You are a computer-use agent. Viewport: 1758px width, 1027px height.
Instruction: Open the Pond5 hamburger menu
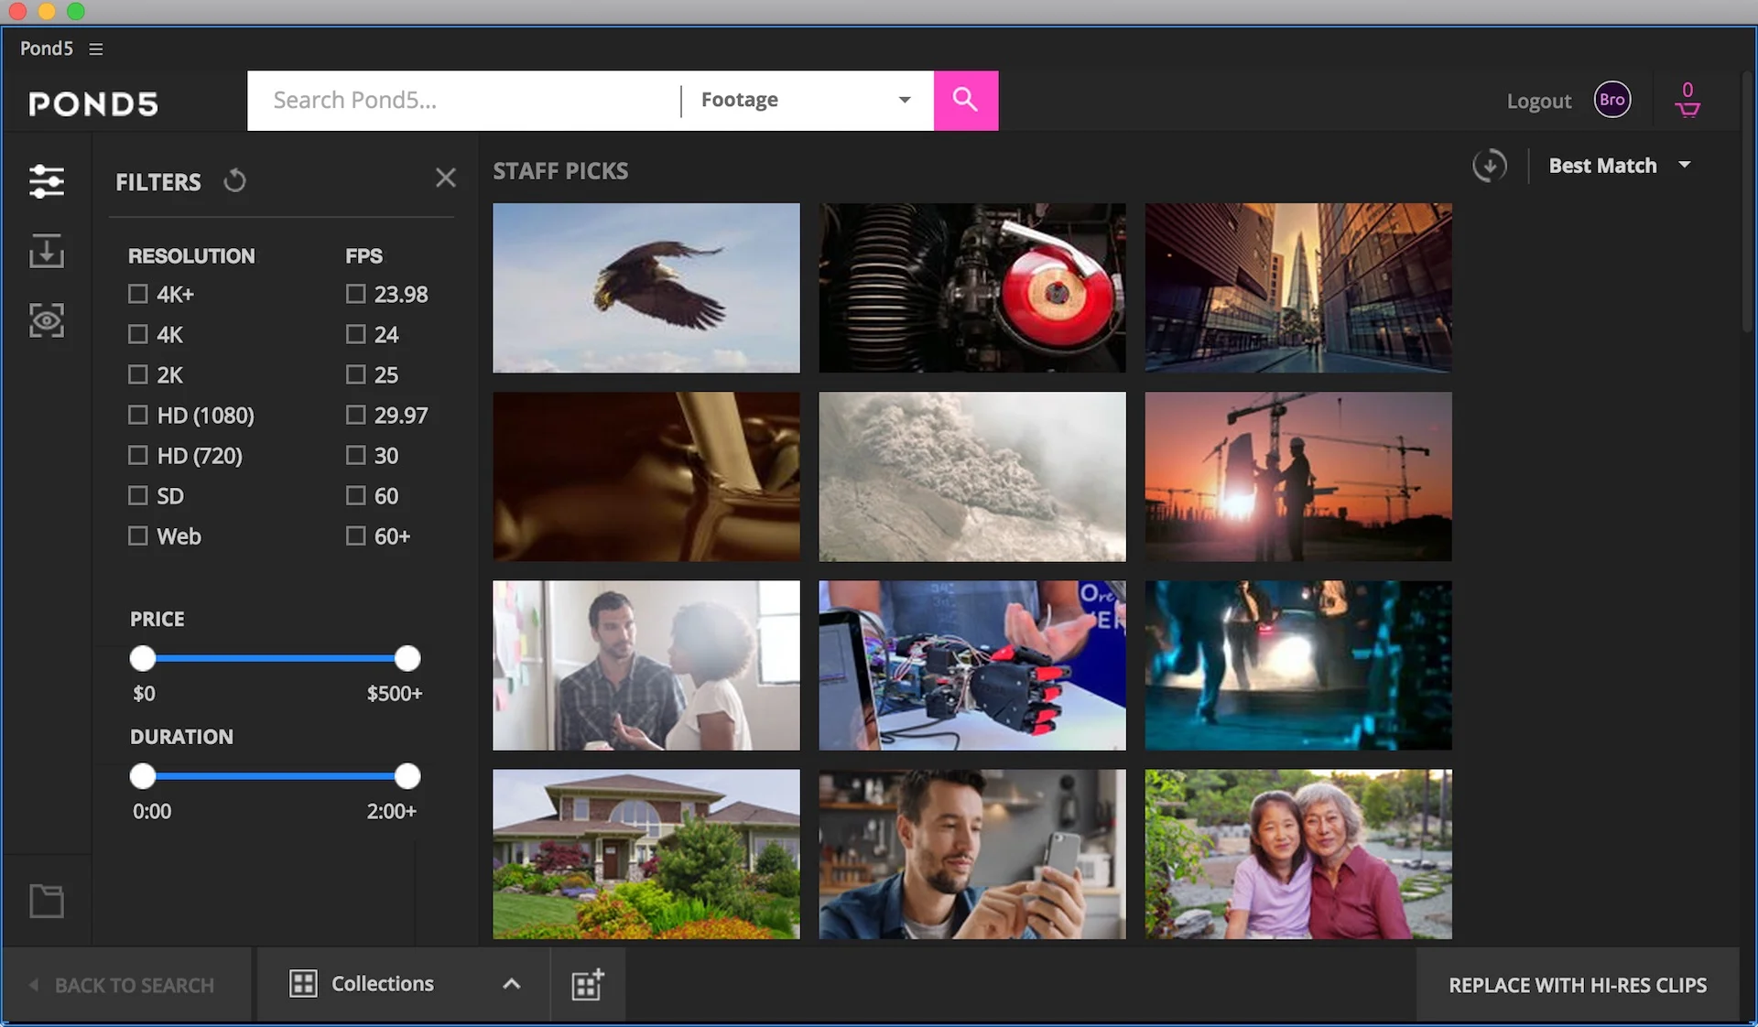[96, 49]
